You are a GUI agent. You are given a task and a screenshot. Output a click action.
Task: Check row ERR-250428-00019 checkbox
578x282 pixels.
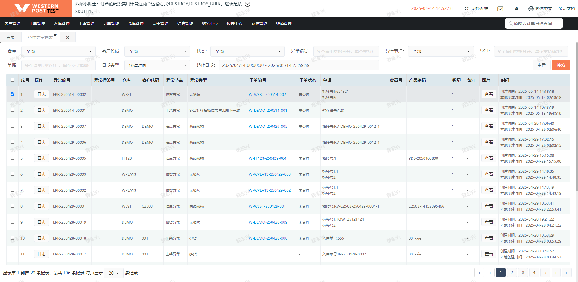coord(12,221)
